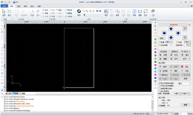
Task: Click the 回零 return-to-zero button
Action: pos(185,79)
